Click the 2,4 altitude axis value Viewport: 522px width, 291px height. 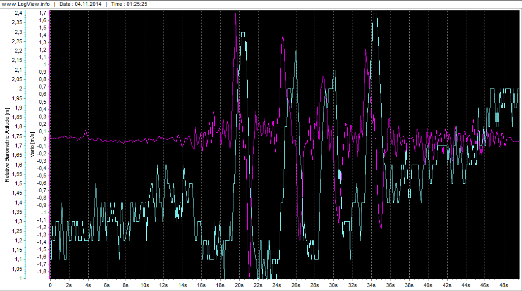tap(18, 13)
